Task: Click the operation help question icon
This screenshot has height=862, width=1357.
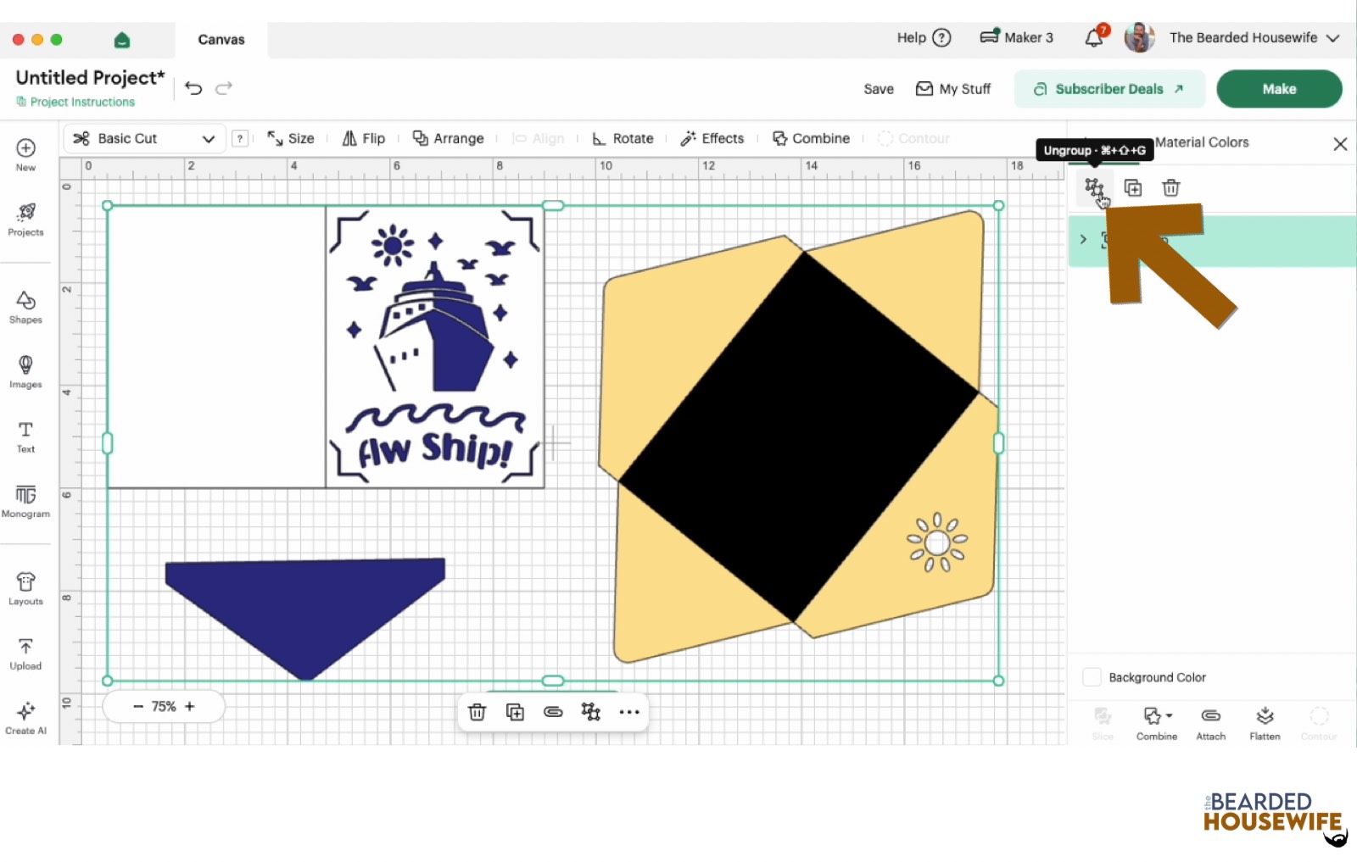Action: [241, 139]
